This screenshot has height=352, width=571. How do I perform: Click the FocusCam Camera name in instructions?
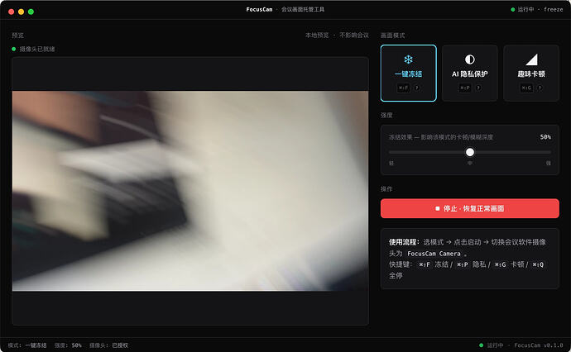point(434,254)
